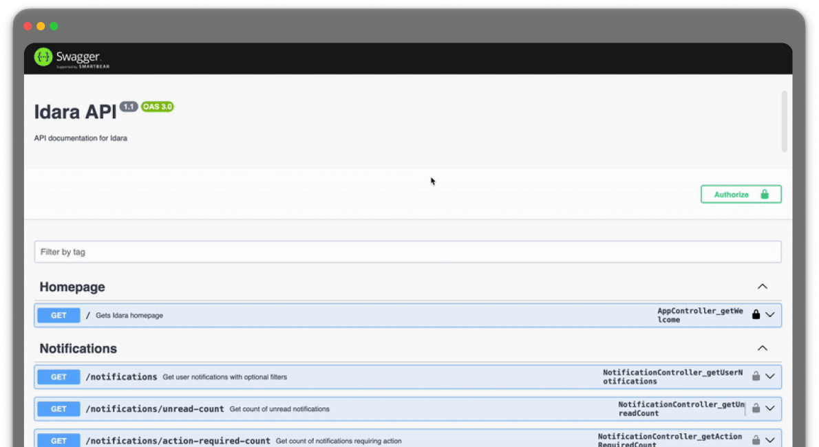Click the 'Gets Idara homepage' description
819x447 pixels.
129,316
